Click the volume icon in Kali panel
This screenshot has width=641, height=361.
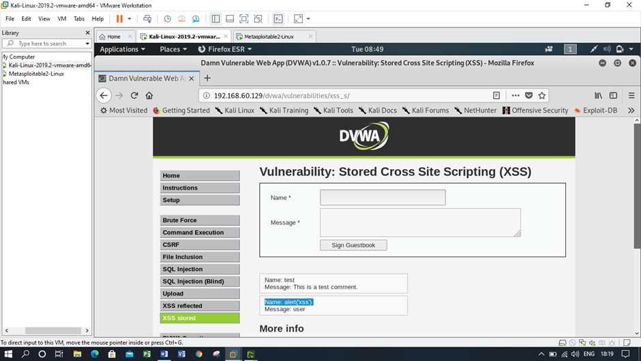pyautogui.click(x=607, y=49)
